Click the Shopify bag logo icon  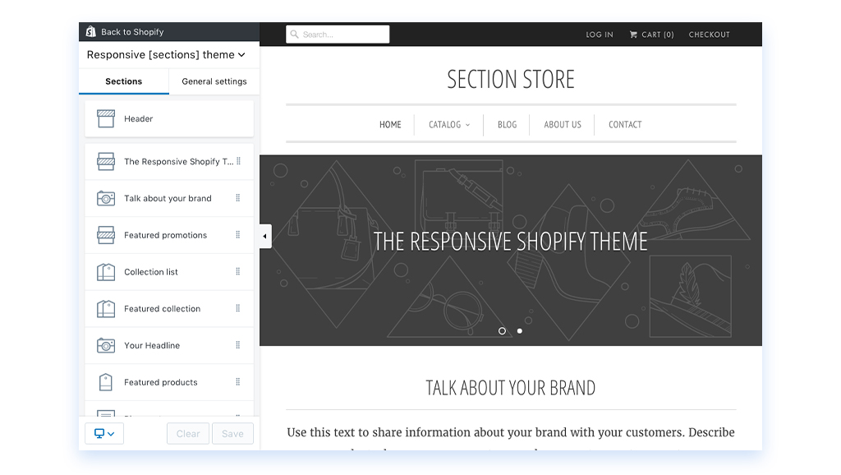(90, 32)
